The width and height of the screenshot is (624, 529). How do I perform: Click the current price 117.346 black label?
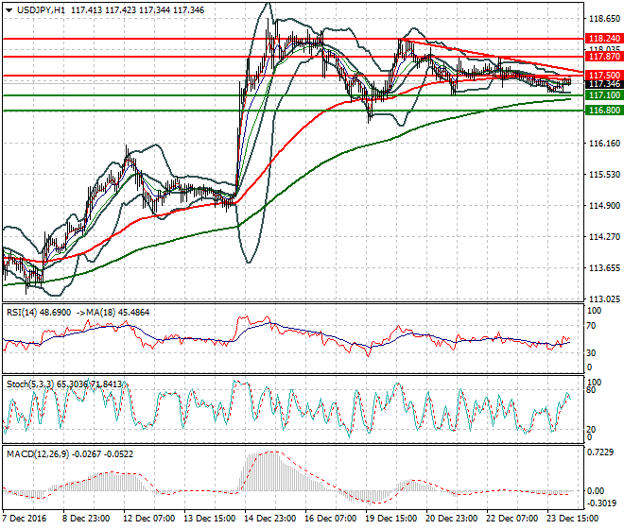click(604, 84)
